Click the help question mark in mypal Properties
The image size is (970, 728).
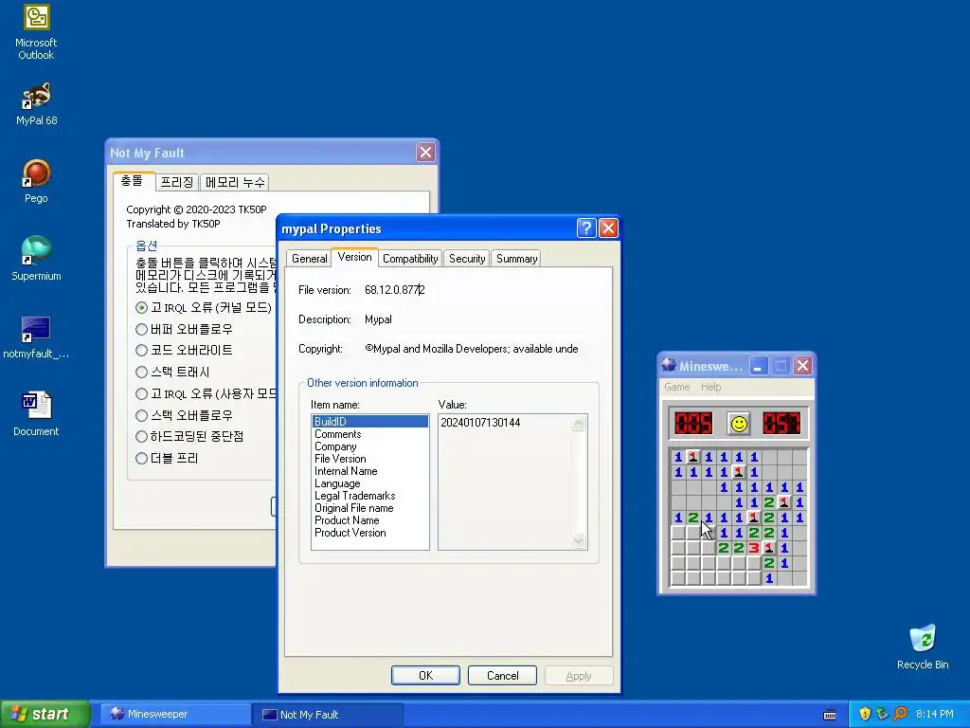tap(585, 227)
